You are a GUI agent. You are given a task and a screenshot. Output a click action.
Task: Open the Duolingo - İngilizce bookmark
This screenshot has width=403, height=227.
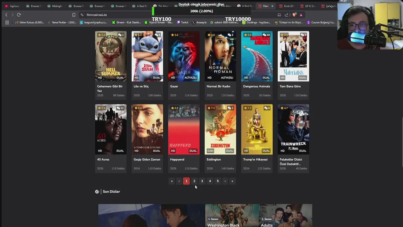tap(256, 22)
